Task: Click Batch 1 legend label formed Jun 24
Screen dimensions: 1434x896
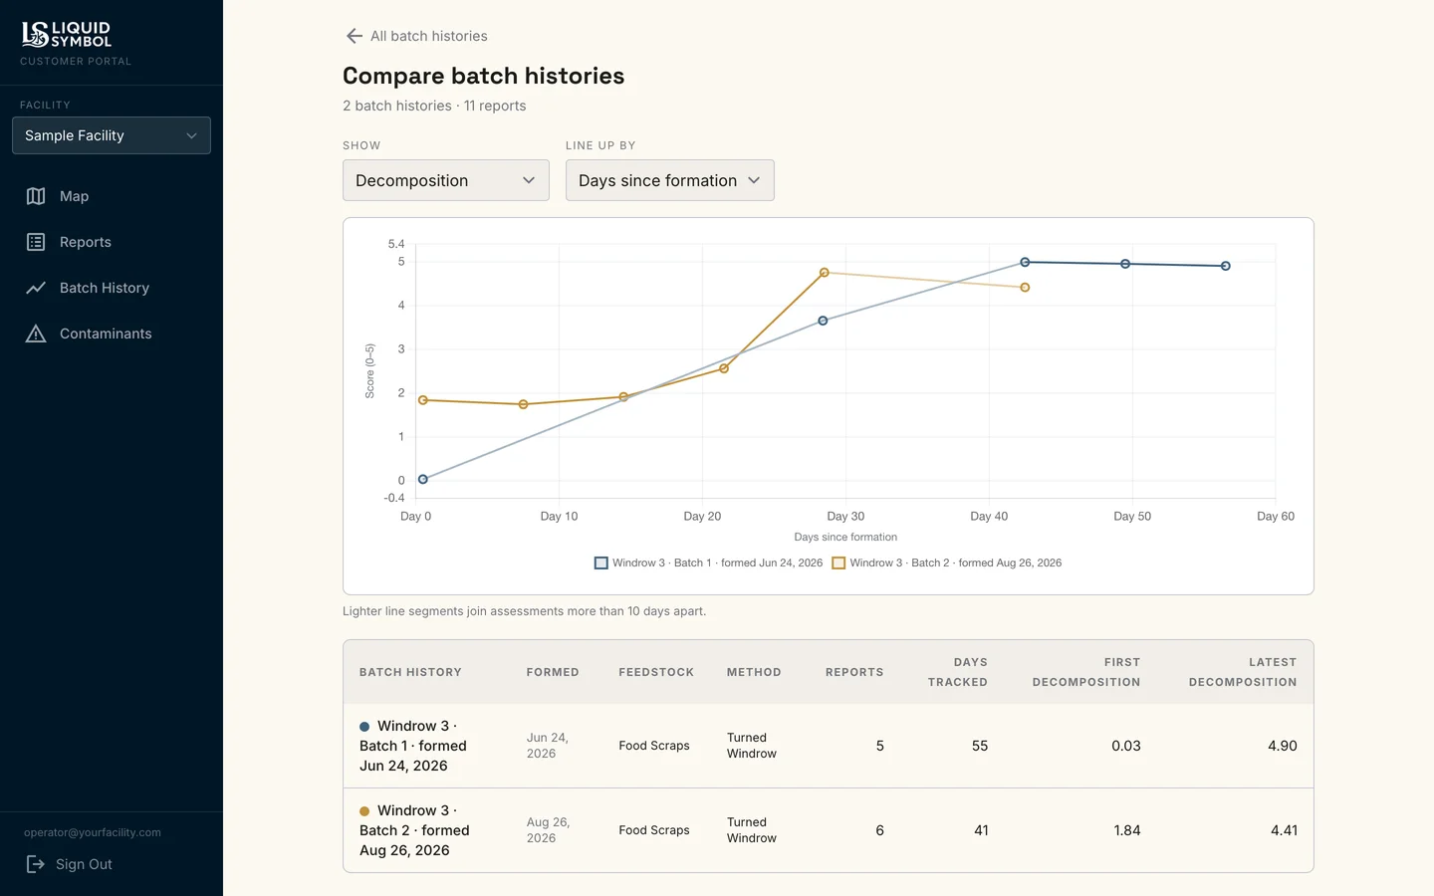Action: click(717, 562)
